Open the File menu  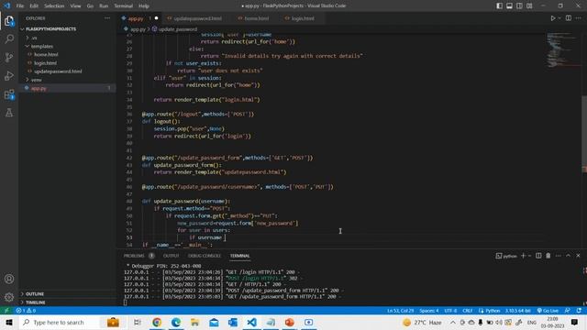20,6
